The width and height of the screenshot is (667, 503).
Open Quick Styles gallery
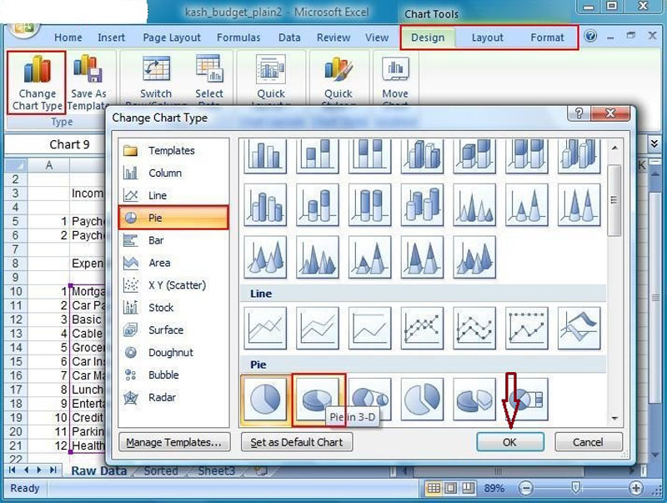click(x=339, y=79)
